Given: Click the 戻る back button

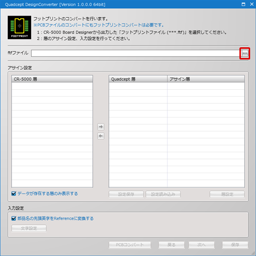Looking at the screenshot, I should coord(172,245).
